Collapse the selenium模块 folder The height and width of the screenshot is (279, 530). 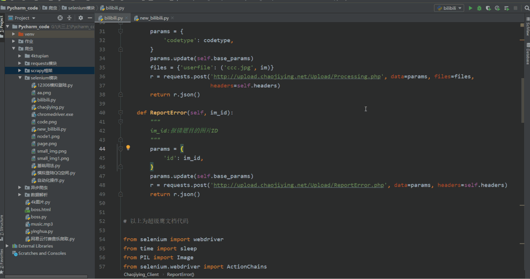pos(20,78)
